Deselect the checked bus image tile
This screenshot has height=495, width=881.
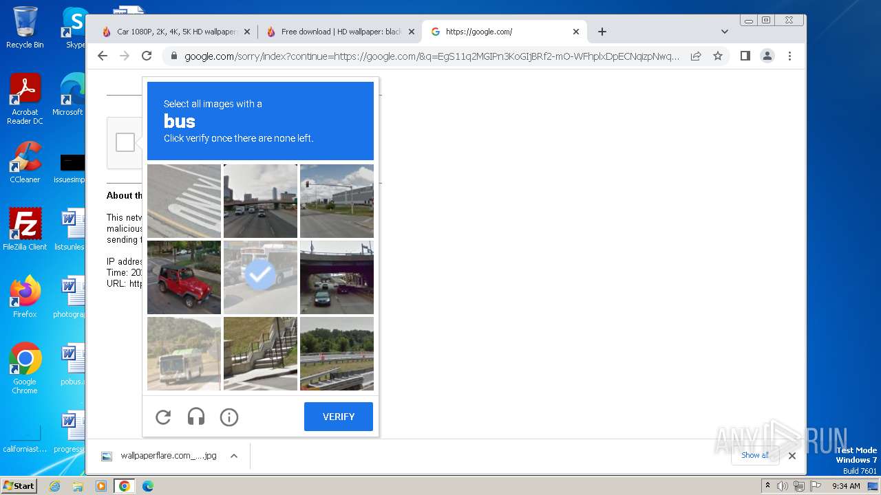[260, 277]
